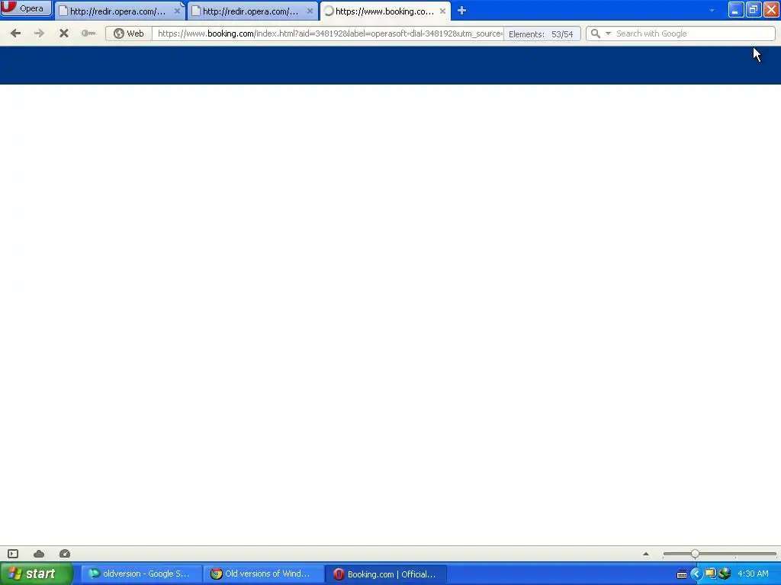Switch to oldversion - Google Search taskbar item
781x585 pixels.
pos(140,574)
